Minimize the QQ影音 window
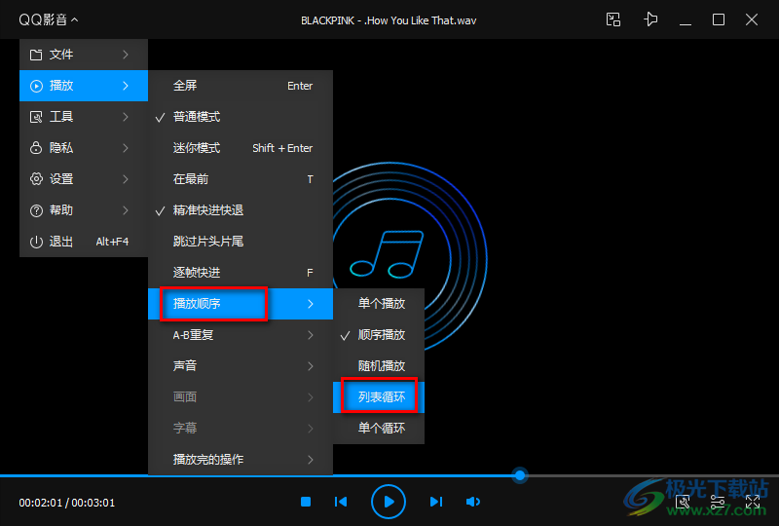 pos(686,23)
